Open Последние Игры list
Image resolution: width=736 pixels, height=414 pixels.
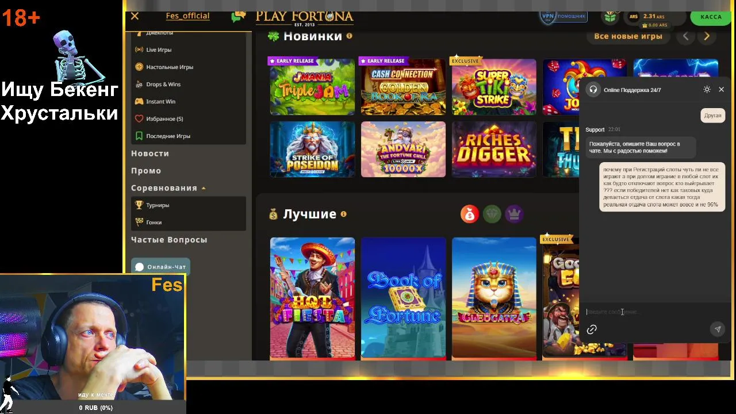pyautogui.click(x=168, y=136)
